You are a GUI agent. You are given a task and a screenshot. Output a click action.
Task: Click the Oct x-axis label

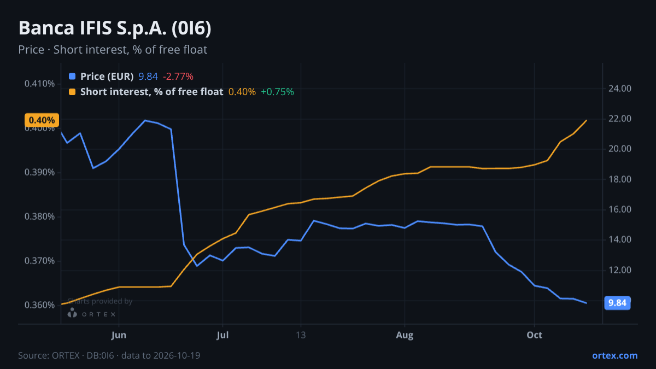534,335
